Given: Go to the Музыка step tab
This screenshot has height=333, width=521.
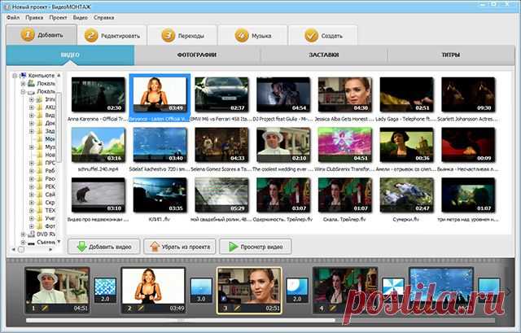Looking at the screenshot, I should 253,35.
